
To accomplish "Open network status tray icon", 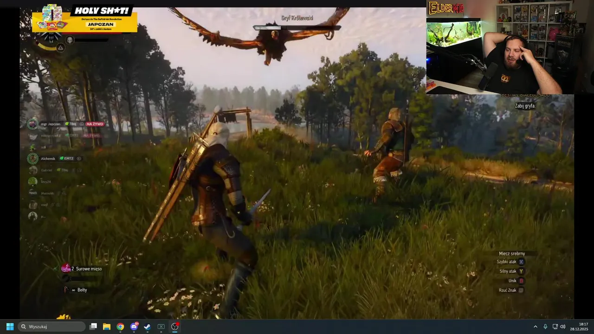I will pyautogui.click(x=555, y=327).
